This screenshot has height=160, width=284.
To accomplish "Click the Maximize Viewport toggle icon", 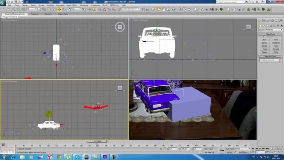I will pos(282,152).
